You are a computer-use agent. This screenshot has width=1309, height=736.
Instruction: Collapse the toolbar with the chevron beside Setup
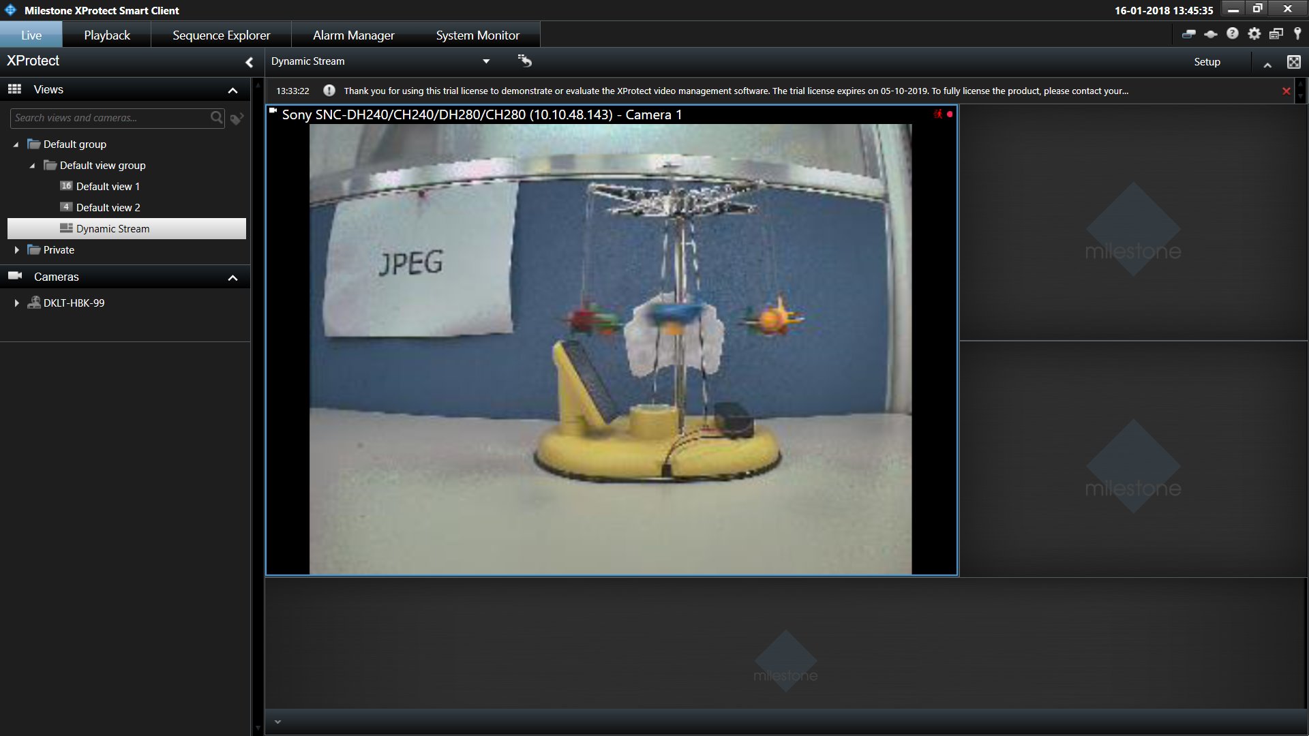pyautogui.click(x=1267, y=65)
